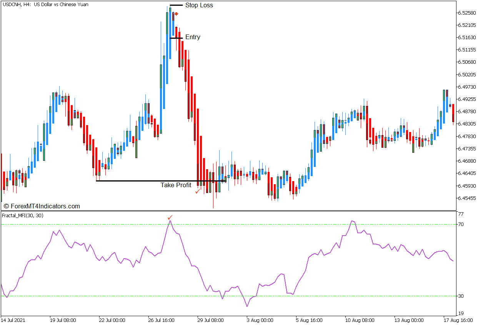
Task: Click the Entry text label
Action: [x=193, y=37]
